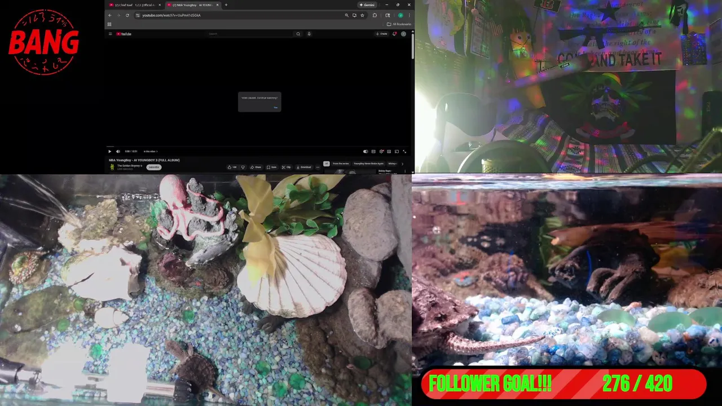Go forward in browser history
The height and width of the screenshot is (406, 722).
click(118, 15)
